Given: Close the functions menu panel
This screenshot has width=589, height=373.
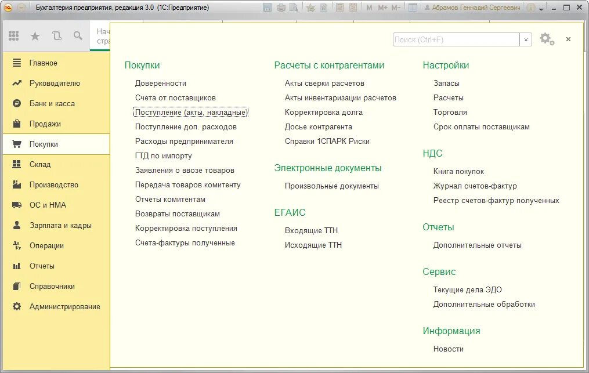Looking at the screenshot, I should click(x=568, y=39).
